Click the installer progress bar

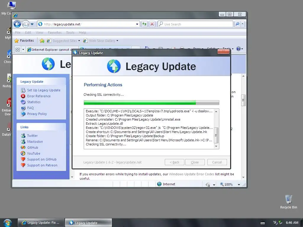(151, 103)
